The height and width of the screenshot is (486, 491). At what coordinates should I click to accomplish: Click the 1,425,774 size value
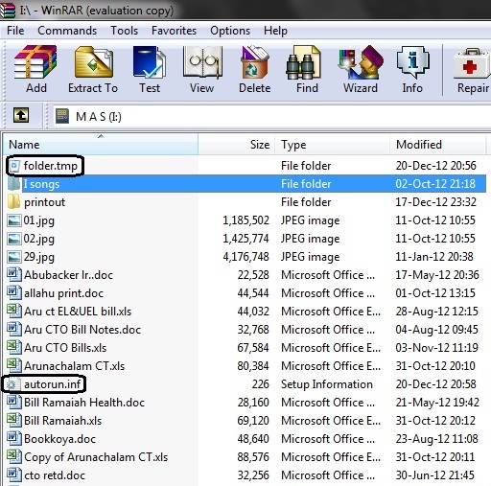tap(246, 239)
